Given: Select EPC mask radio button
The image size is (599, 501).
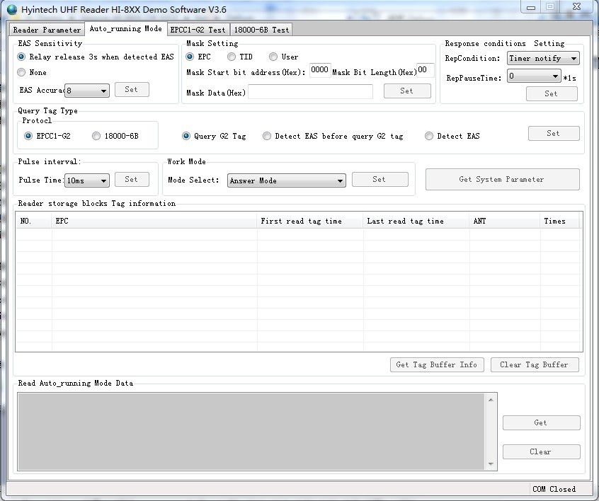Looking at the screenshot, I should click(198, 57).
